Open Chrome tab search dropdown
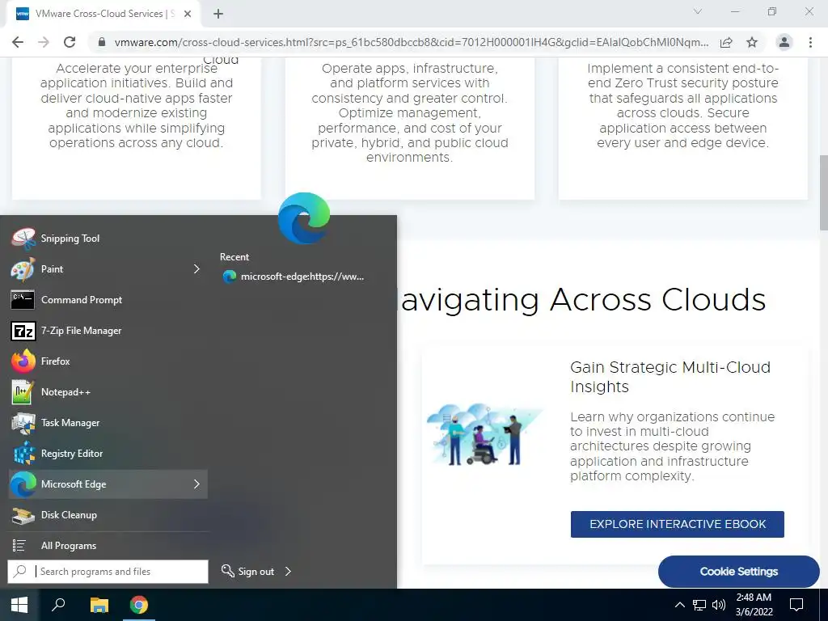 pyautogui.click(x=697, y=11)
